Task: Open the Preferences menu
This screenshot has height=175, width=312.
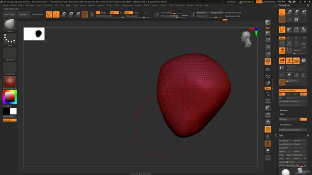Action: pyautogui.click(x=127, y=5)
